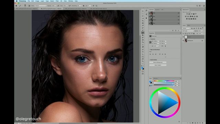Select the Blue channel thumbnail
This screenshot has width=220, height=124.
click(152, 23)
